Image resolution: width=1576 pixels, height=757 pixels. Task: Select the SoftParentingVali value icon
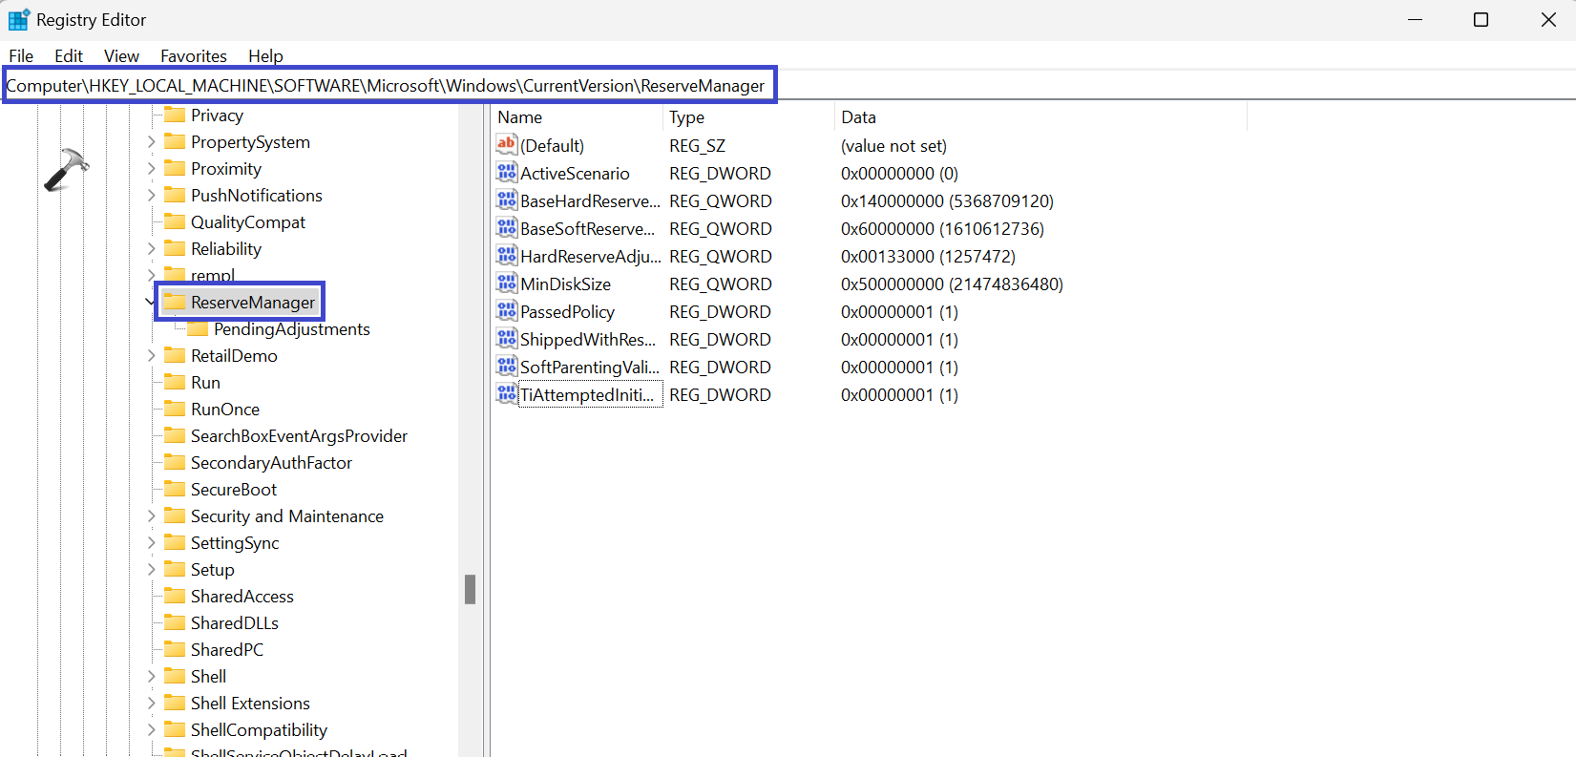click(x=506, y=367)
